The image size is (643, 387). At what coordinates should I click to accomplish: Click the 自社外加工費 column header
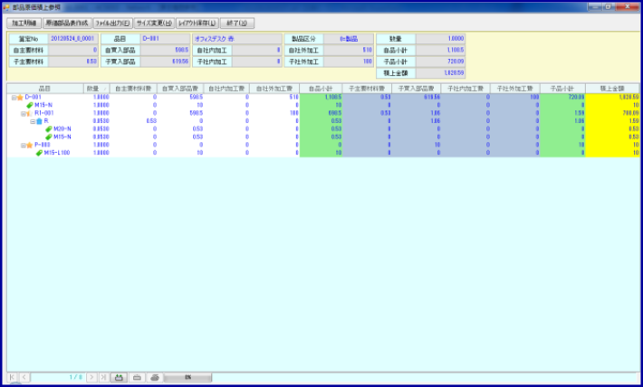pos(274,89)
